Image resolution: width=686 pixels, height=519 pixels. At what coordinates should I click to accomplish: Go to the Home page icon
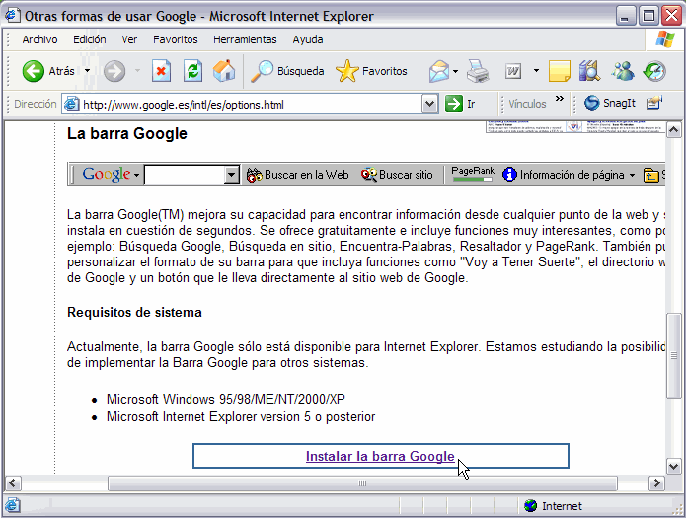224,71
